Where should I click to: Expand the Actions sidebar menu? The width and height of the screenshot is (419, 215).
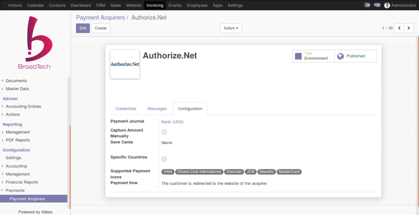[x=13, y=114]
